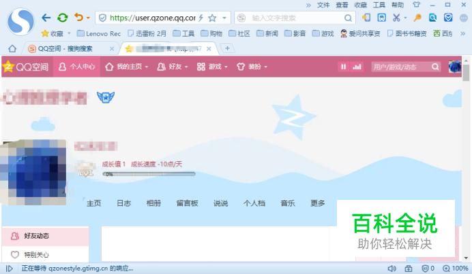
Task: Open the dropdown beside the undo arrow
Action: (x=88, y=18)
